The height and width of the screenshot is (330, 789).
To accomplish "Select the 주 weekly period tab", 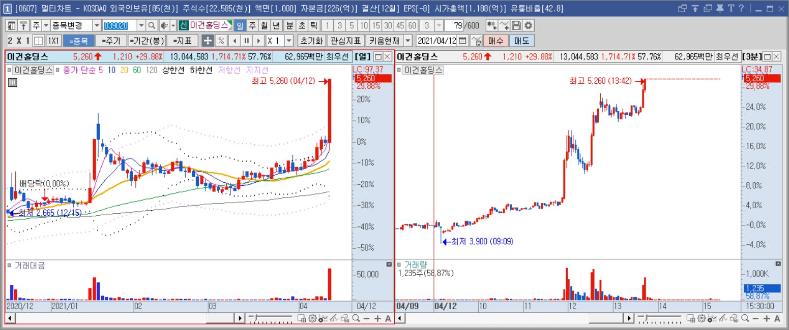I will coord(252,25).
